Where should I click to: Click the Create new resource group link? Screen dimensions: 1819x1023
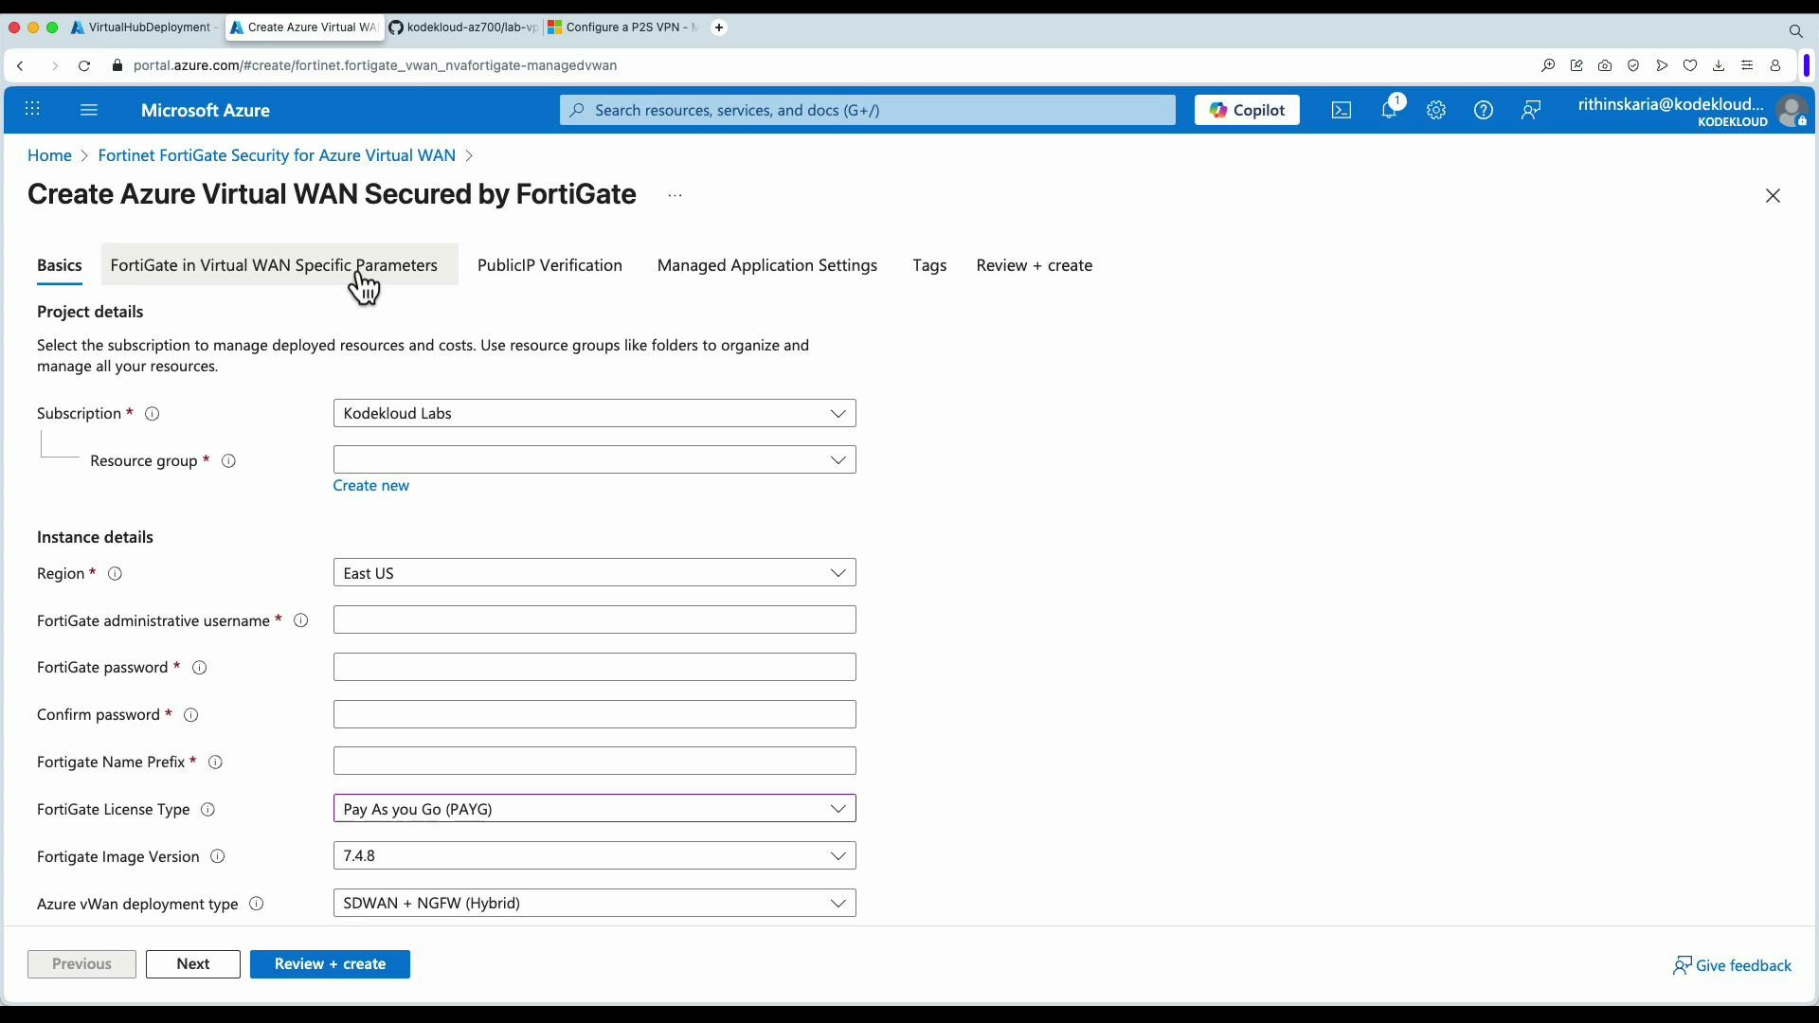pos(370,485)
